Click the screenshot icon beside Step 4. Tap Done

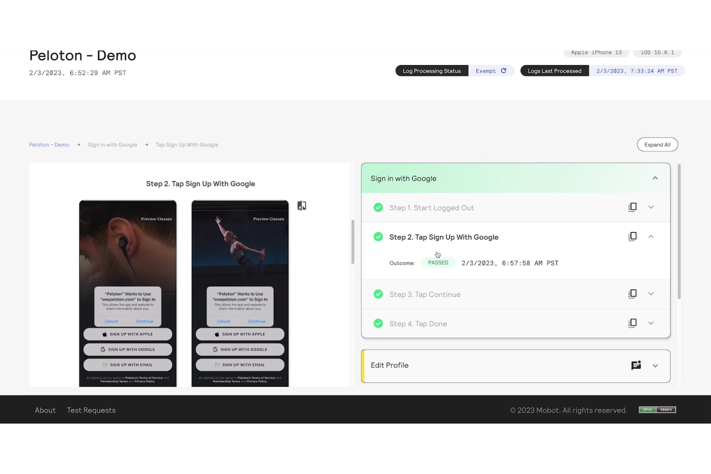(632, 323)
